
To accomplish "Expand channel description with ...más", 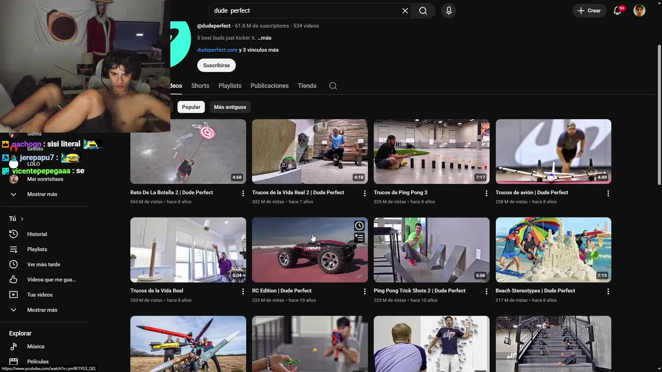I will click(264, 38).
